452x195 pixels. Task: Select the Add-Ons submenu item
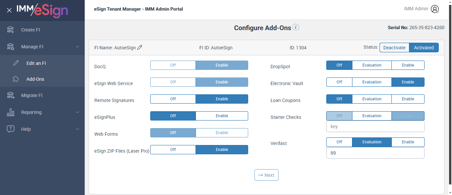click(x=35, y=79)
